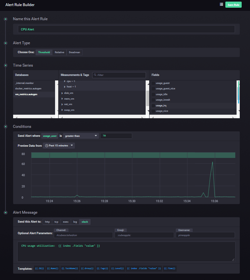Switch to the Deadman alert type

[x=74, y=52]
